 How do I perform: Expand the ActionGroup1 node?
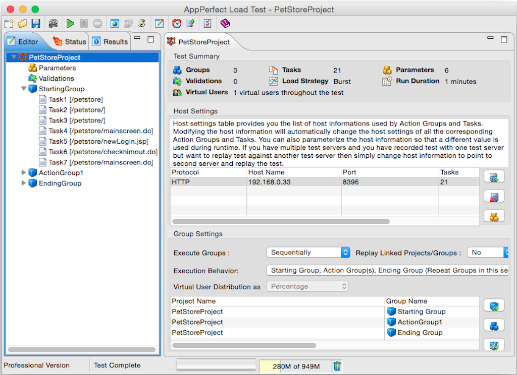24,172
